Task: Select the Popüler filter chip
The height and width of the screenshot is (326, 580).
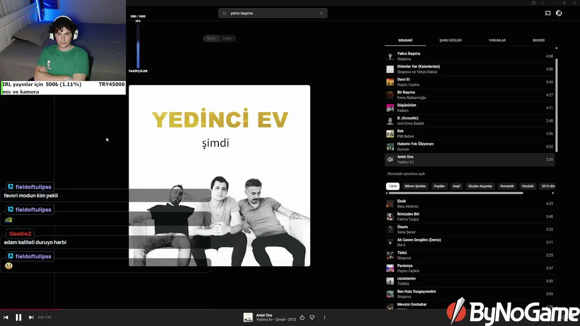Action: click(440, 186)
